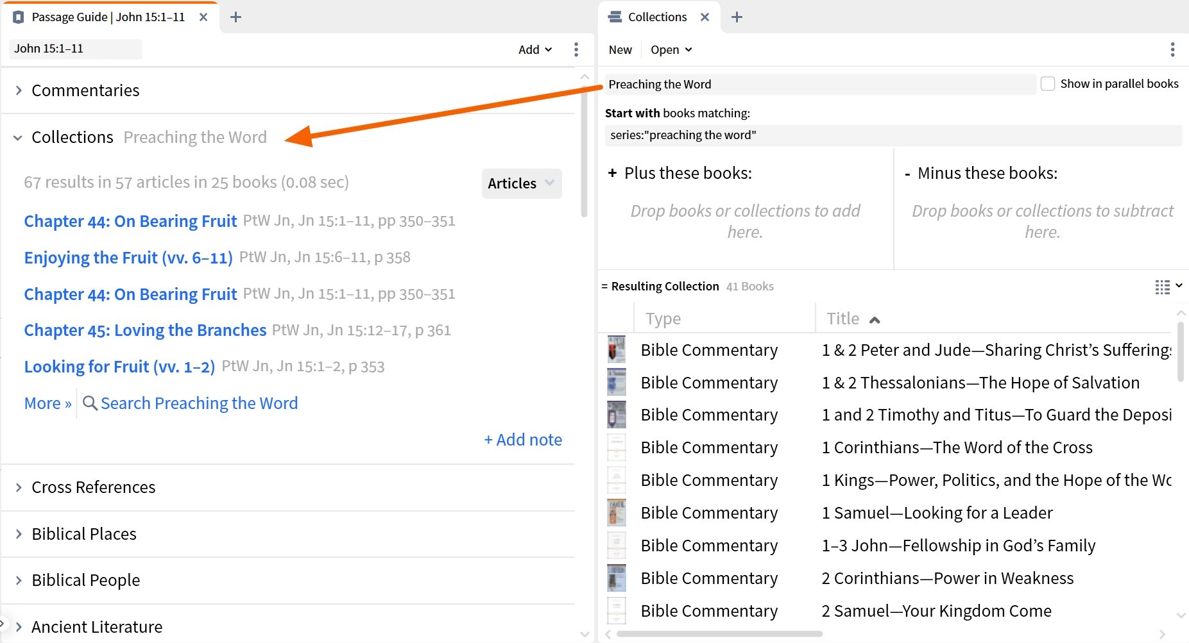Viewport: 1189px width, 643px height.
Task: Click the series:"preaching the word" rule field
Action: pyautogui.click(x=893, y=135)
